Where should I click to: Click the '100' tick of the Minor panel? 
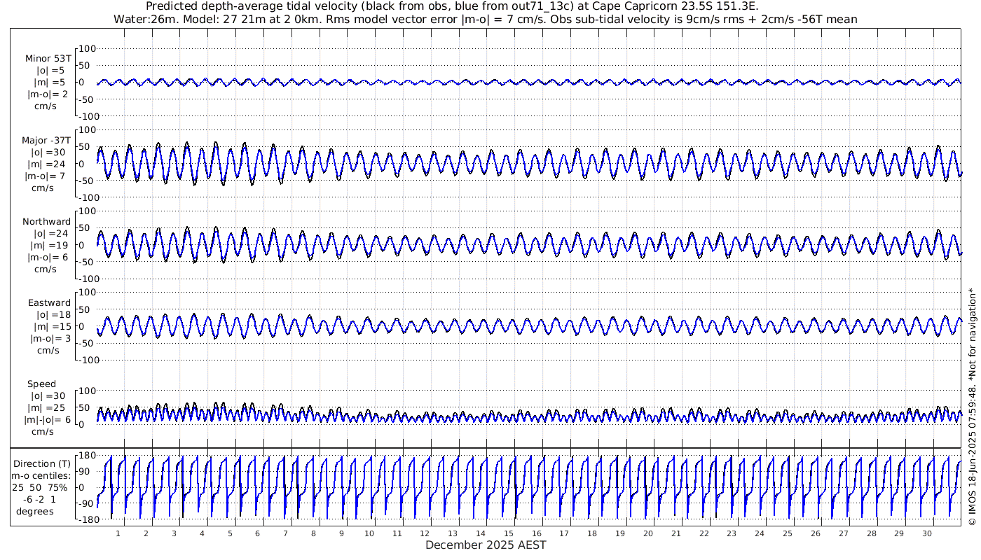pos(88,48)
